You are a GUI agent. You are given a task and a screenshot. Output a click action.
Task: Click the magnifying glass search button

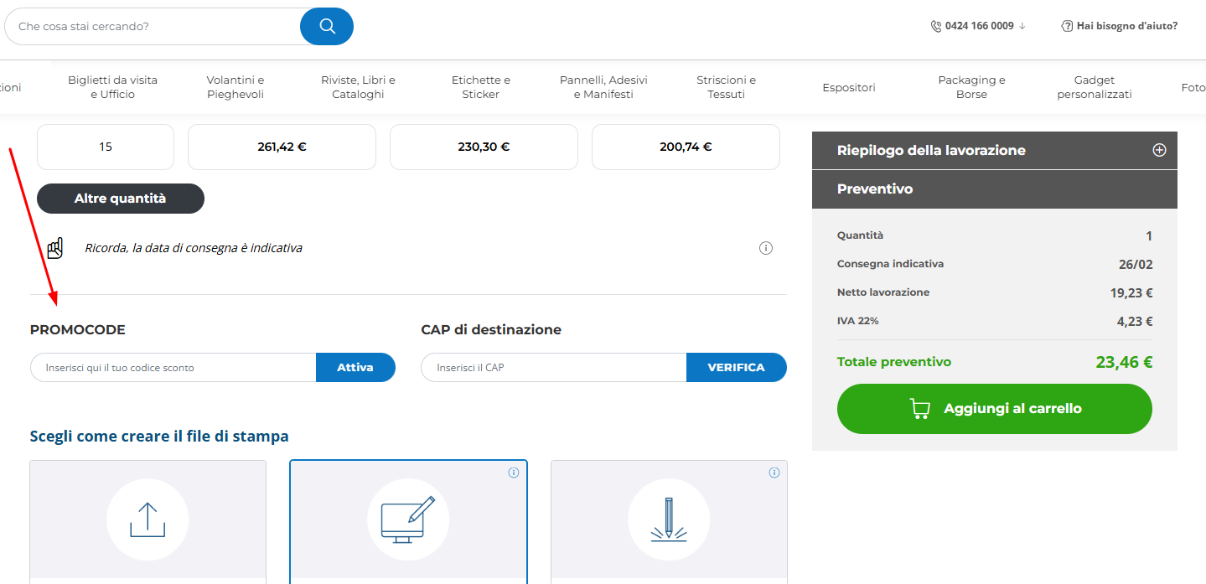tap(326, 26)
